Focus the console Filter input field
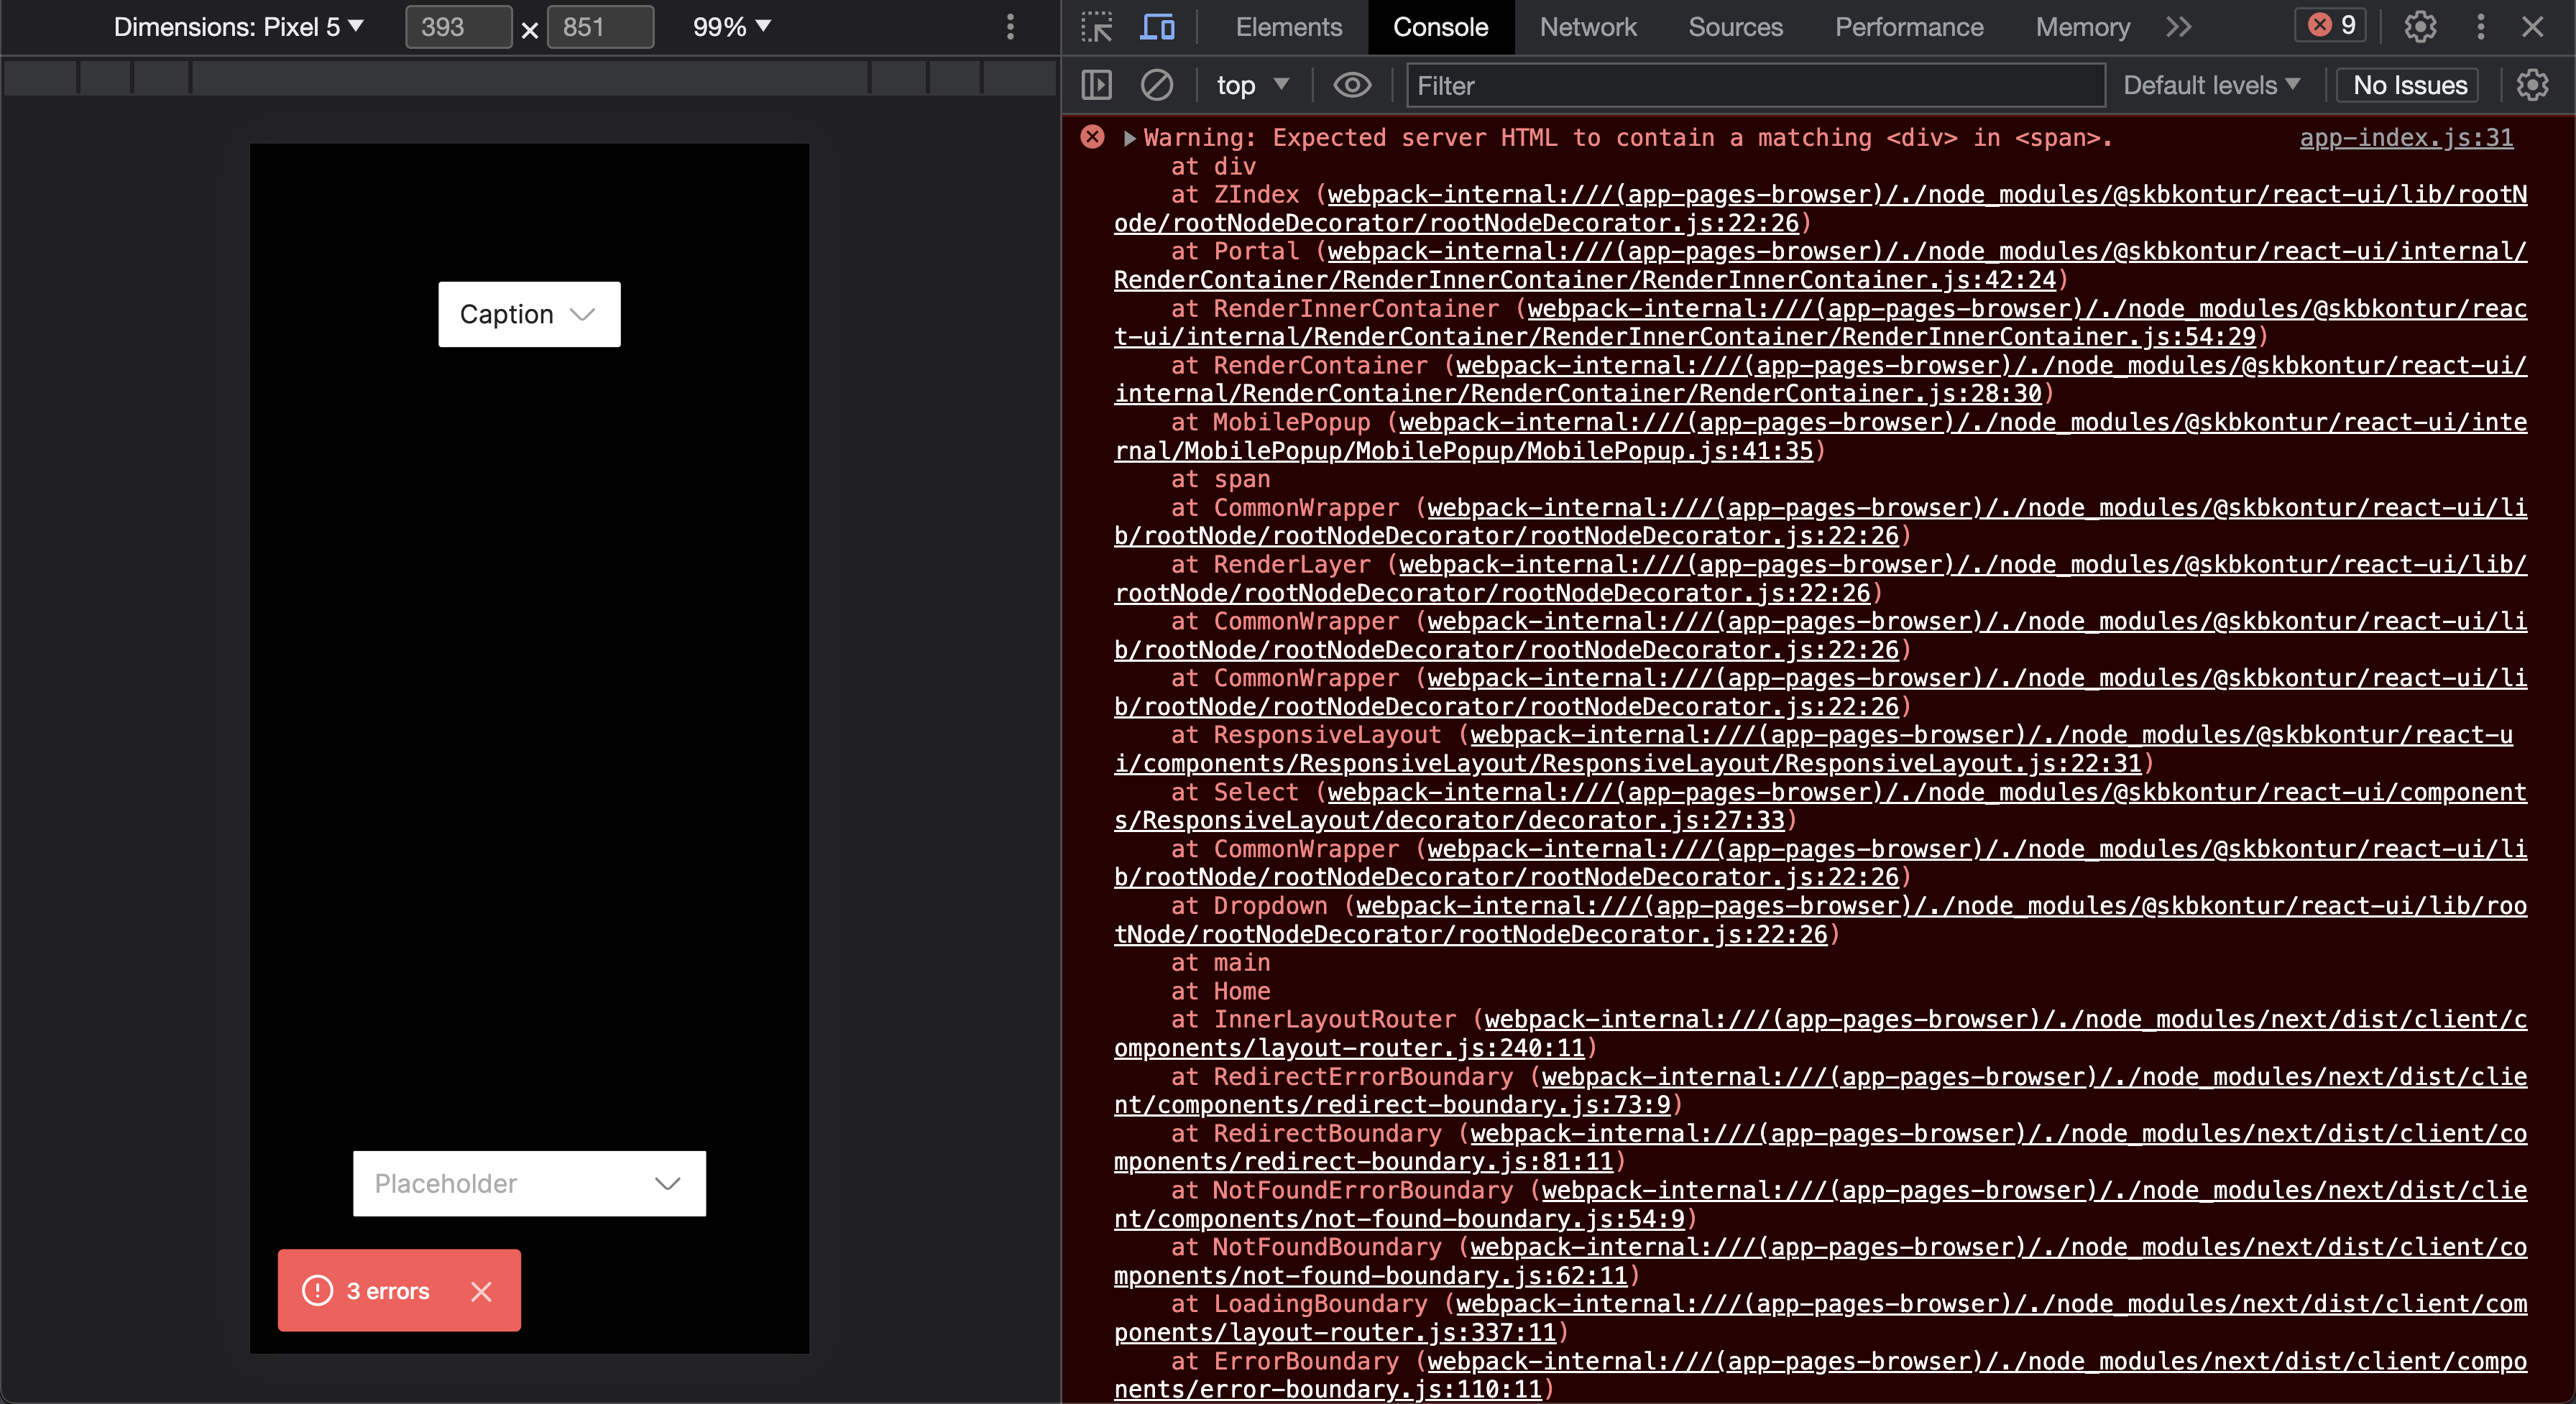2576x1404 pixels. click(x=1755, y=86)
